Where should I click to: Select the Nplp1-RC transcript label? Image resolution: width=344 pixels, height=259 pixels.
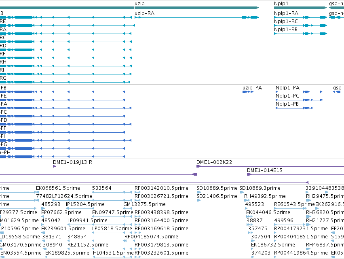coord(286,21)
